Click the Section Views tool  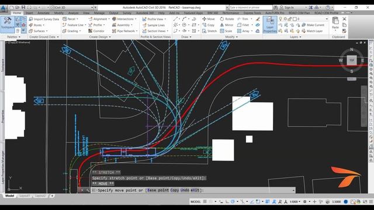click(x=155, y=31)
